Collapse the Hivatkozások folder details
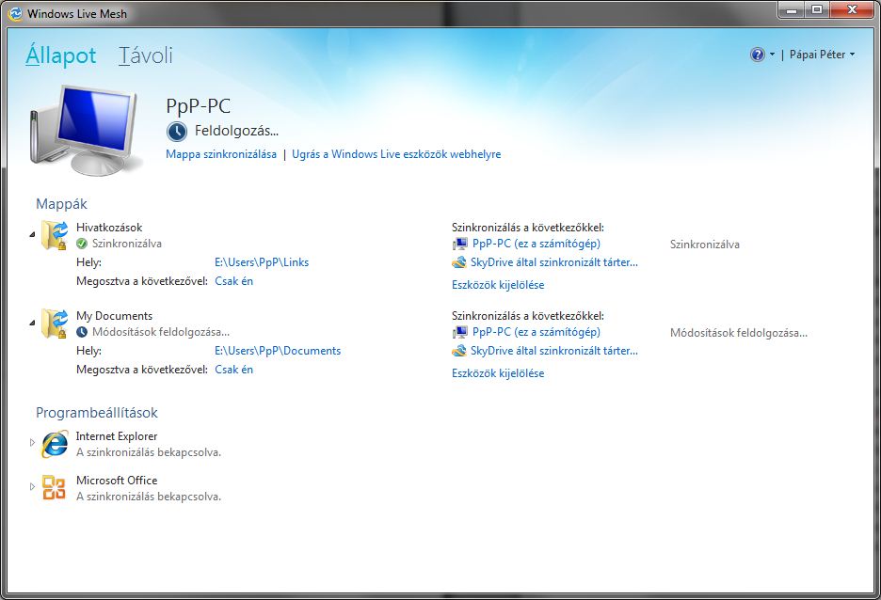The height and width of the screenshot is (600, 881). coord(32,234)
